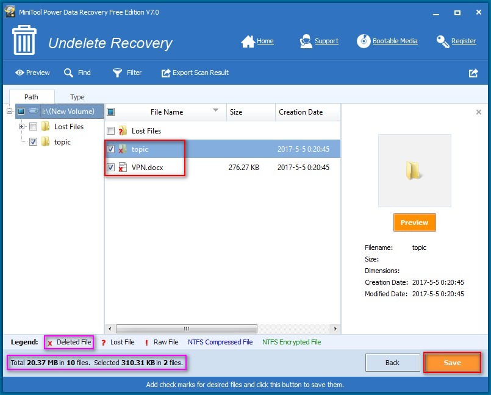Check the Lost Files checkbox in tree

[33, 126]
